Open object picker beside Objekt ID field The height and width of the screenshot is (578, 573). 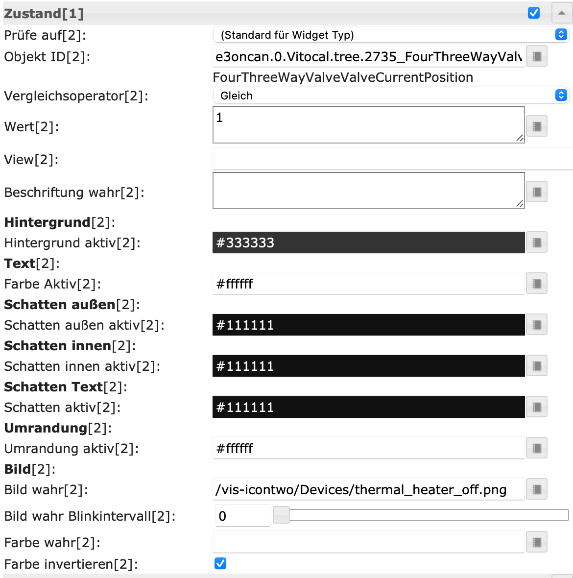coord(536,57)
